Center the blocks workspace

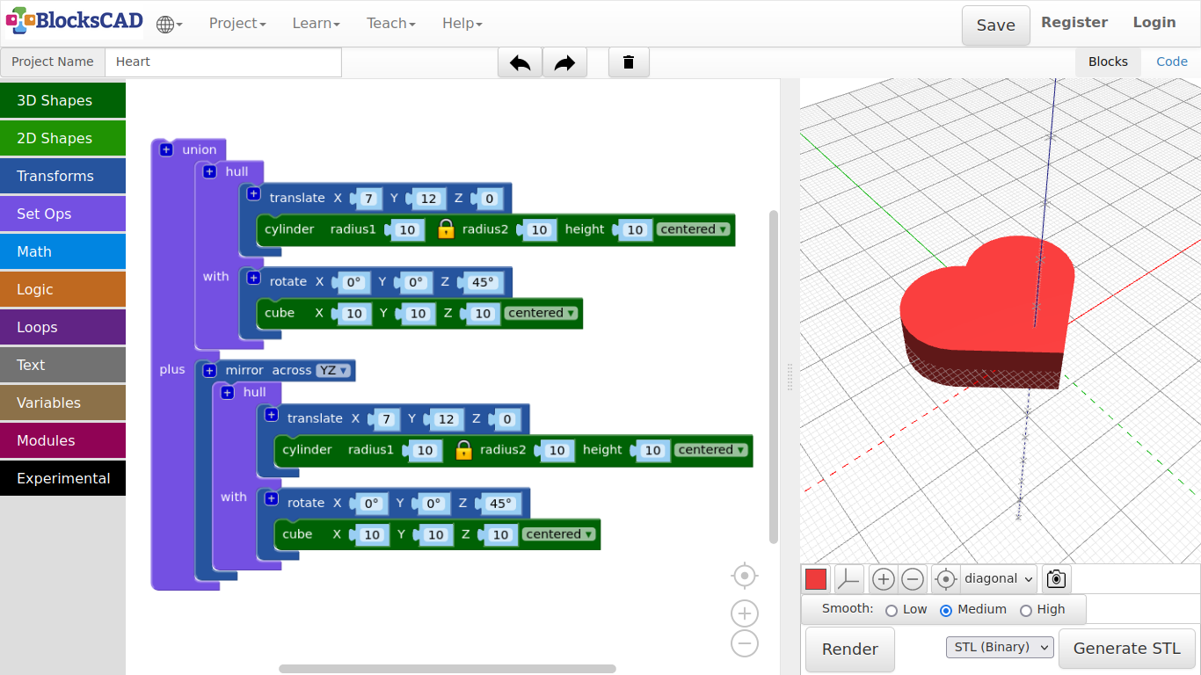(x=744, y=576)
